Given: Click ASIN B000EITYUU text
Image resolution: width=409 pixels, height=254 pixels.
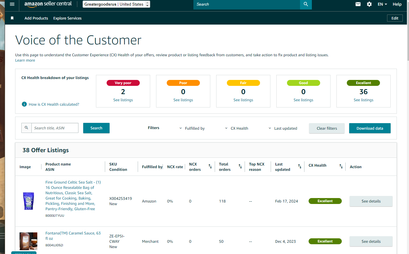Looking at the screenshot, I should [x=55, y=216].
